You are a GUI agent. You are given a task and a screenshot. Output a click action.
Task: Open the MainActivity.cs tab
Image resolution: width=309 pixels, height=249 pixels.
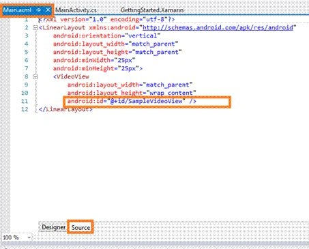pos(76,10)
